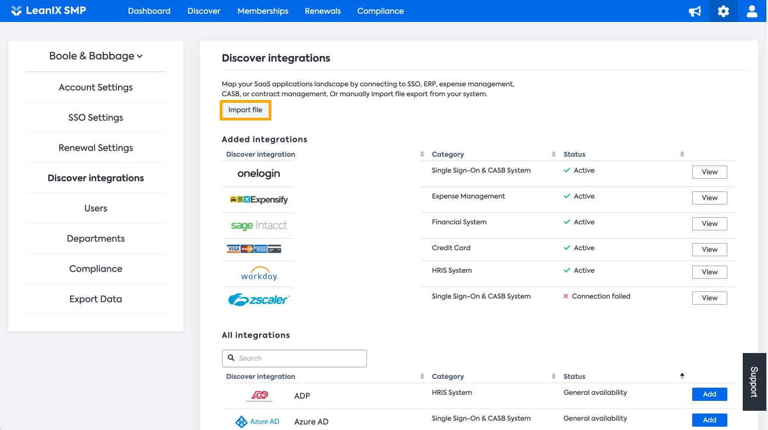Sort Added integrations by Discover integration

click(x=422, y=155)
